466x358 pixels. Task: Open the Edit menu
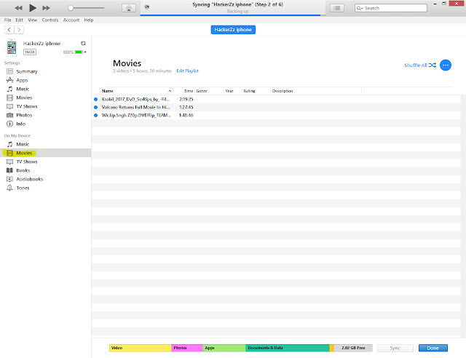tap(20, 20)
